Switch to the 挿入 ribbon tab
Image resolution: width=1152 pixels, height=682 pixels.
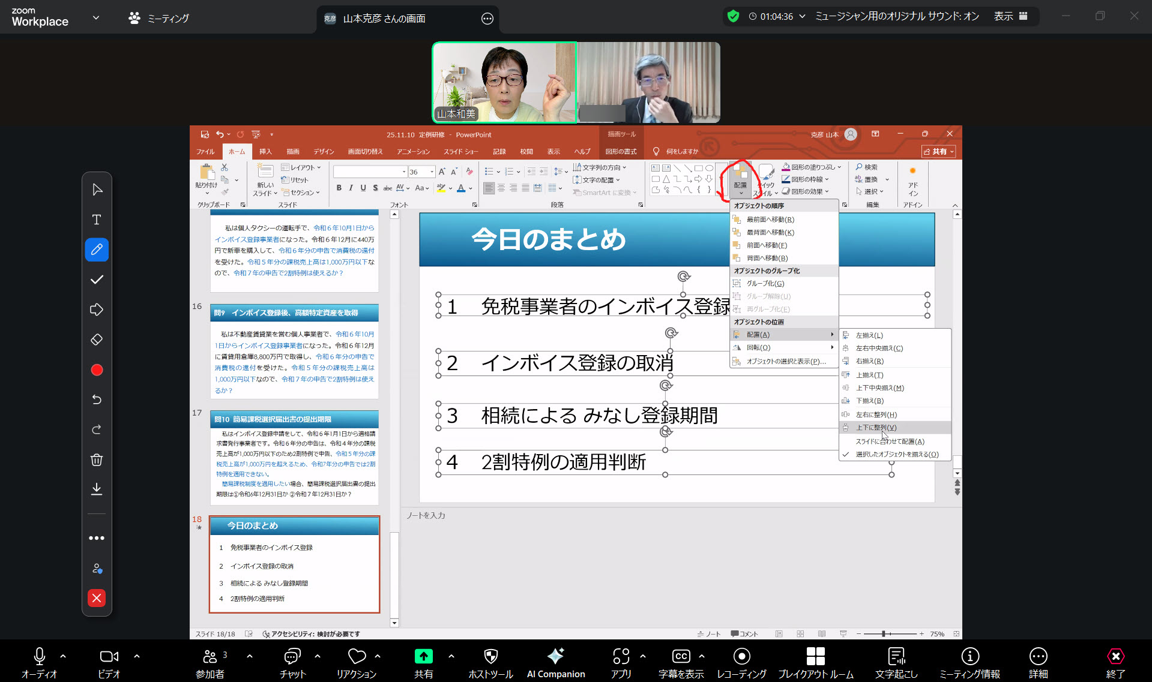[x=265, y=152]
